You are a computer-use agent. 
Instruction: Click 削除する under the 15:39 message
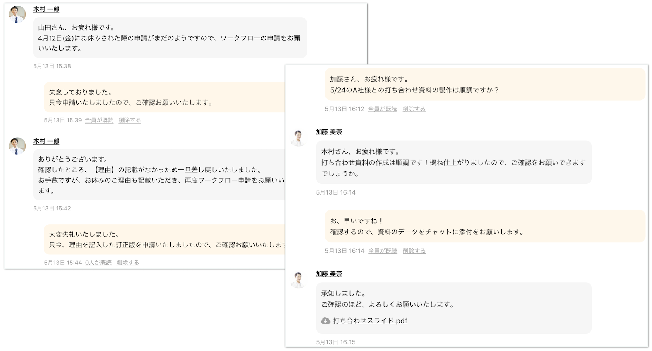coord(130,120)
